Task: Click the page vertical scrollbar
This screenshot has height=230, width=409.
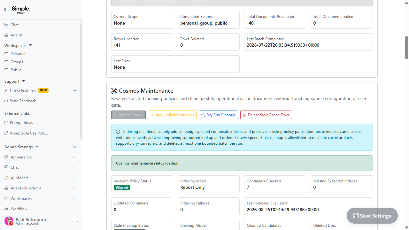Action: click(x=406, y=48)
